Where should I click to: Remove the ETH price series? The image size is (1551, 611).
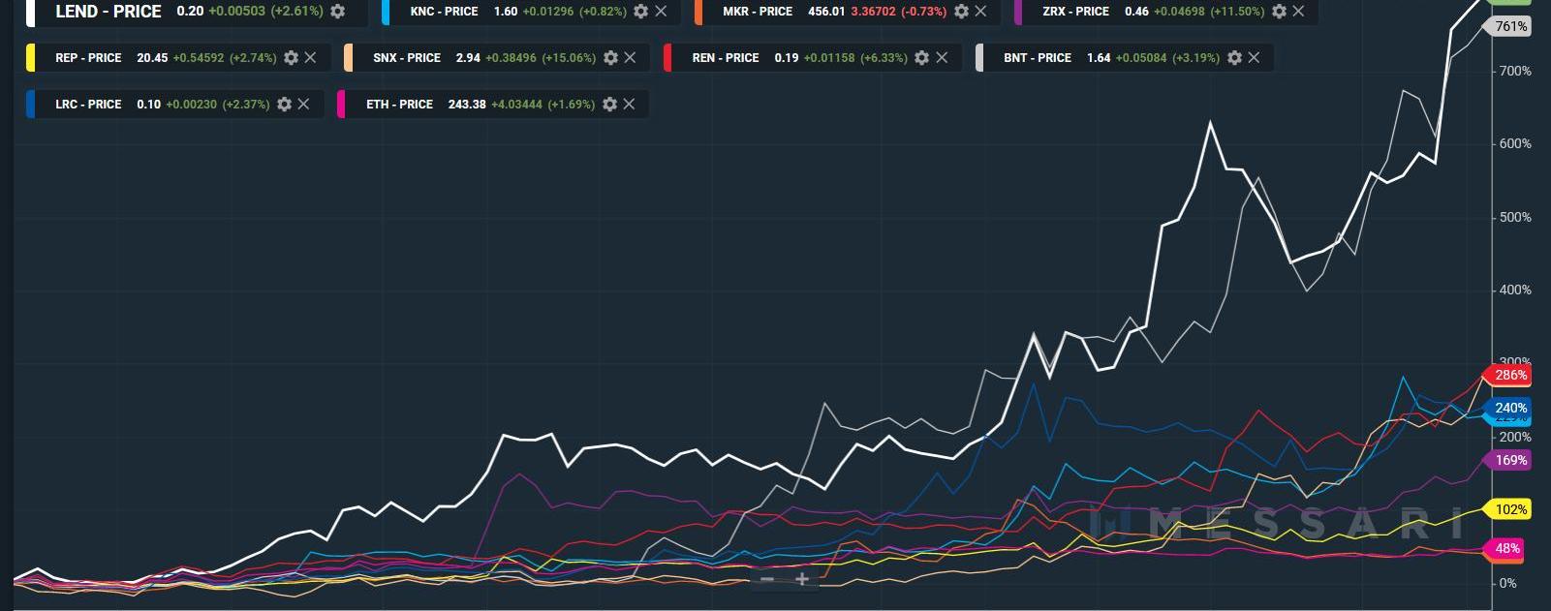629,105
